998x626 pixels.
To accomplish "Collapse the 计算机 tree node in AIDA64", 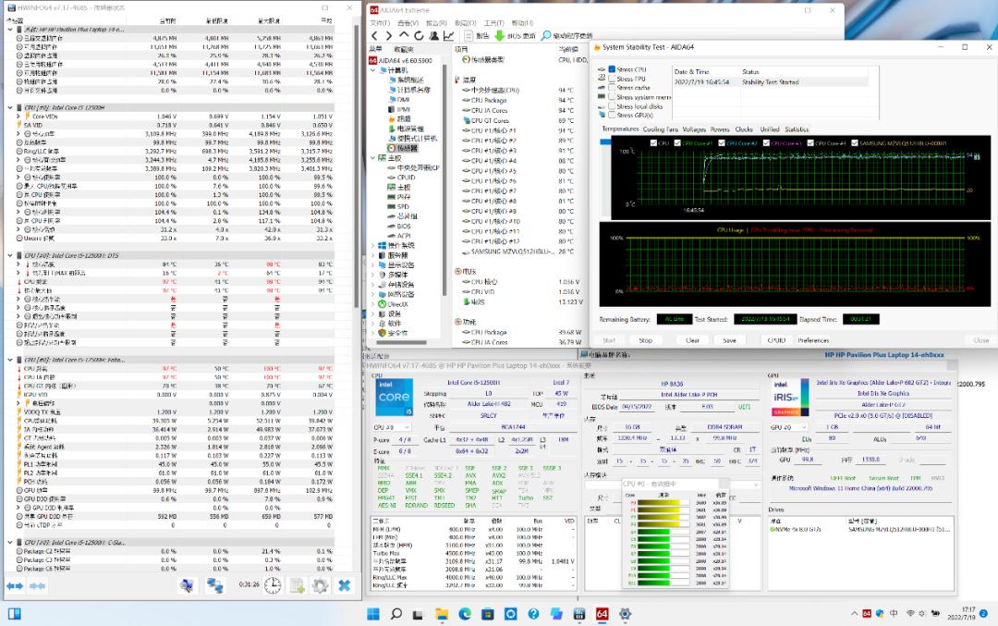I will coord(372,69).
